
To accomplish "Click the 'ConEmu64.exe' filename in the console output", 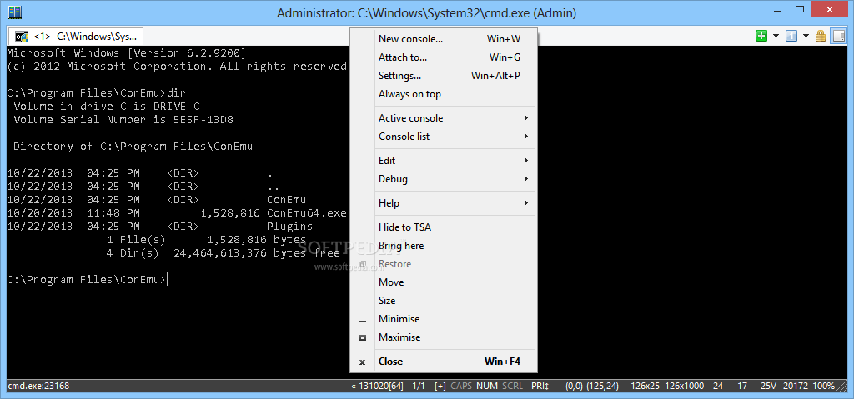I will (307, 213).
